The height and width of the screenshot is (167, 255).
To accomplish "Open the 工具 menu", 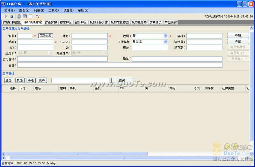I will pyautogui.click(x=54, y=11).
